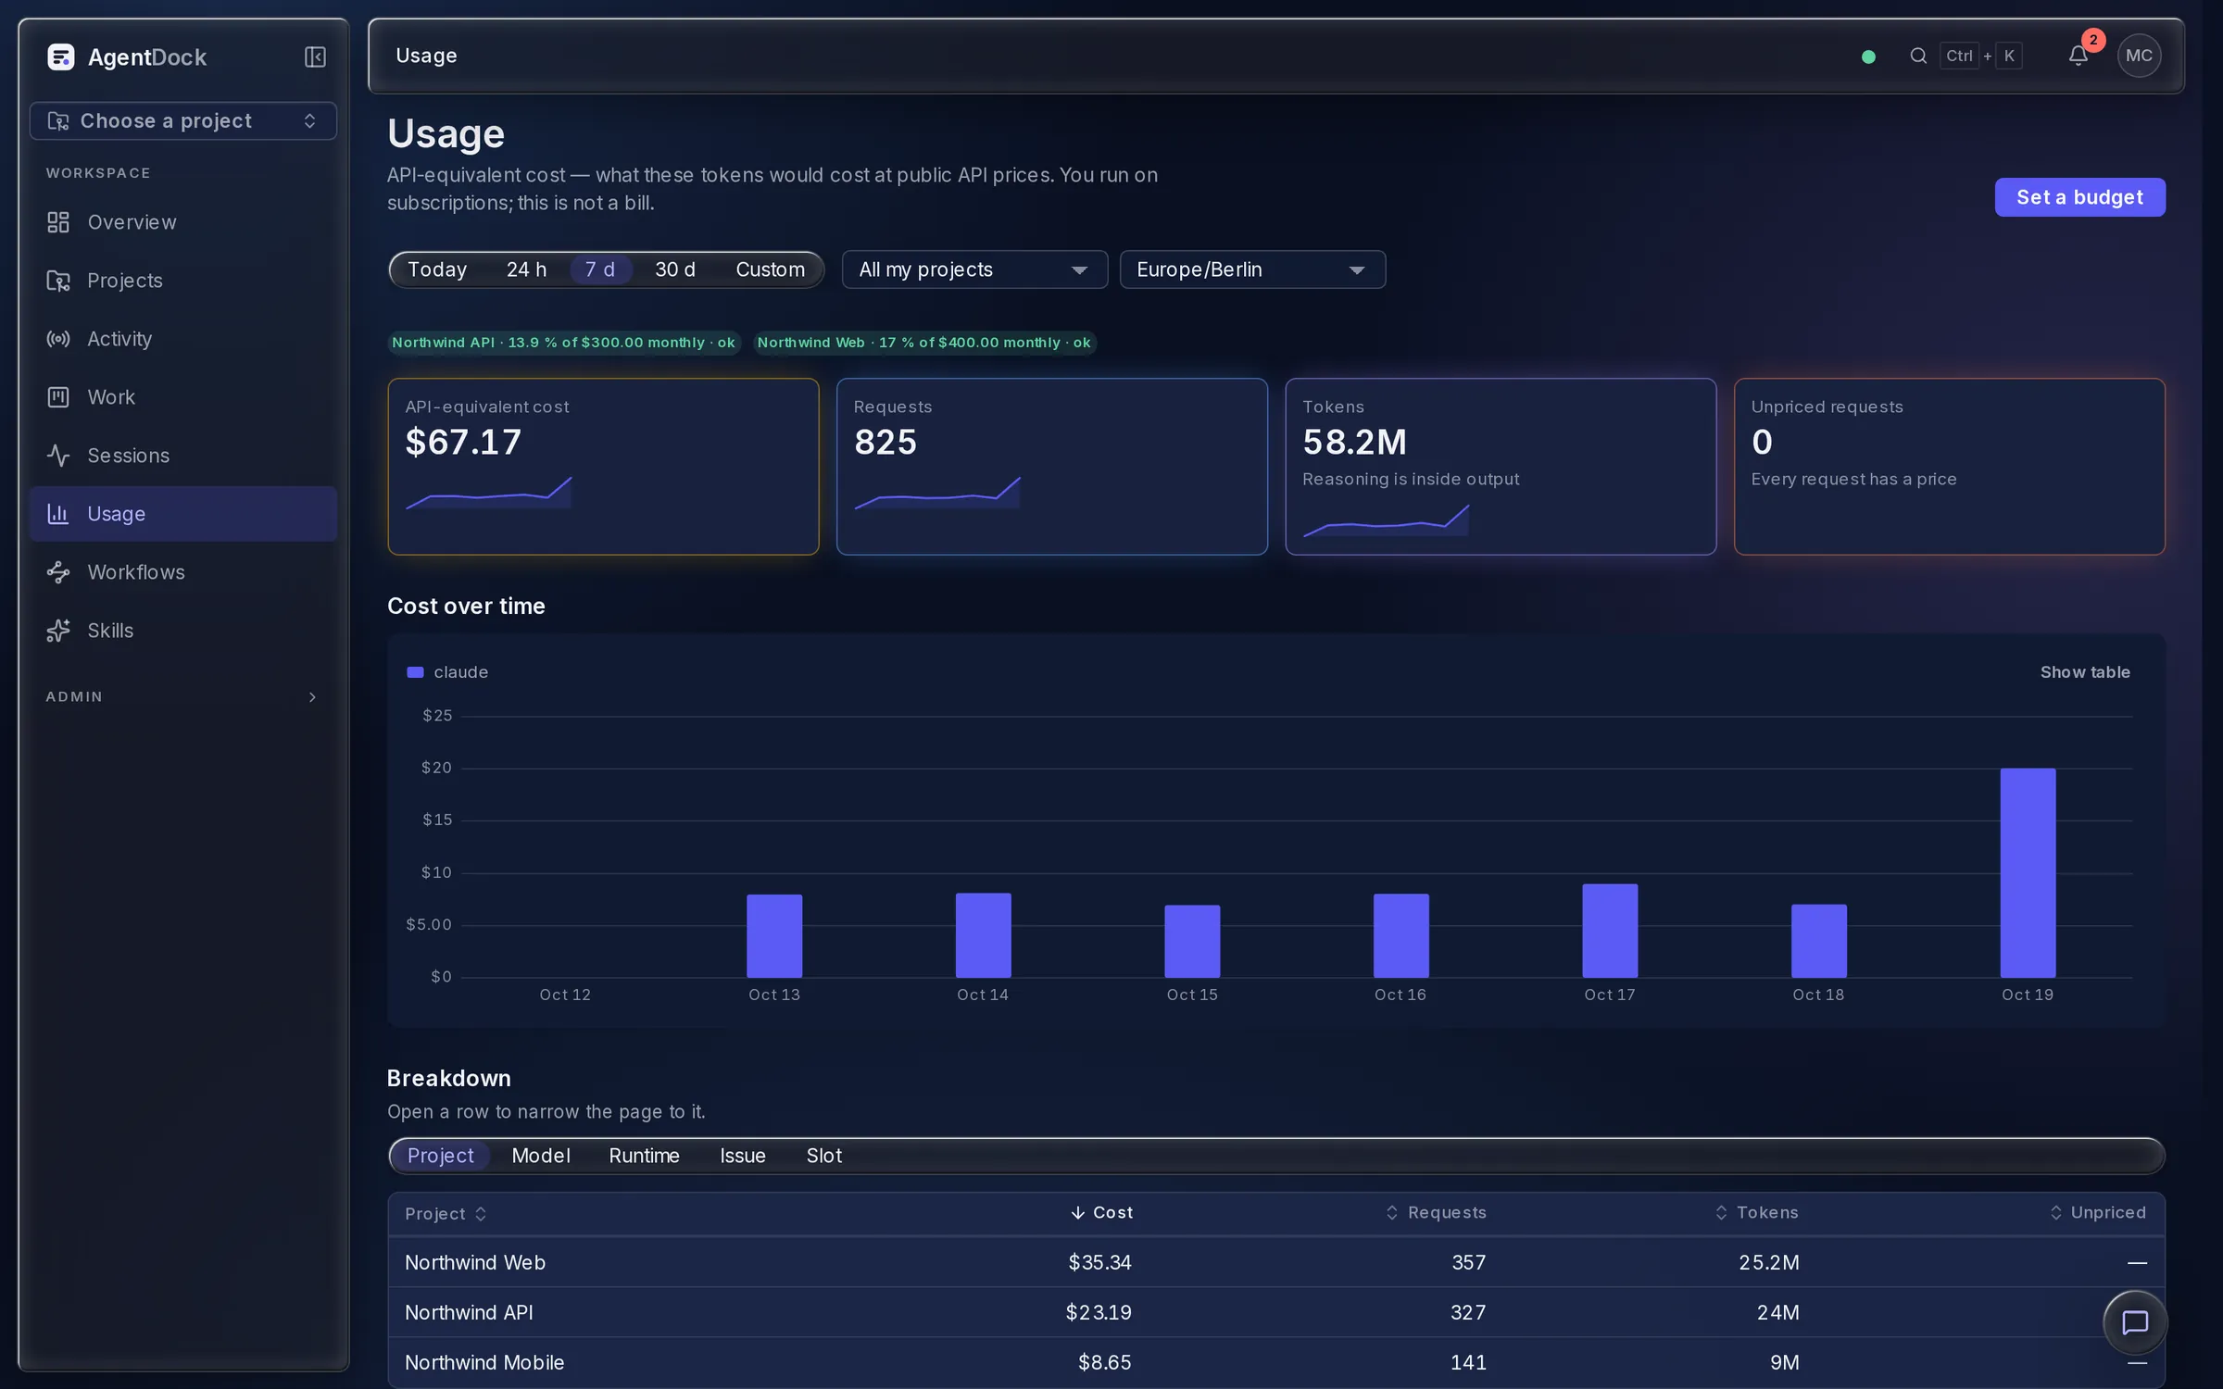Click the Northwind API budget badge
Screen dimensions: 2223x1389
pyautogui.click(x=563, y=343)
